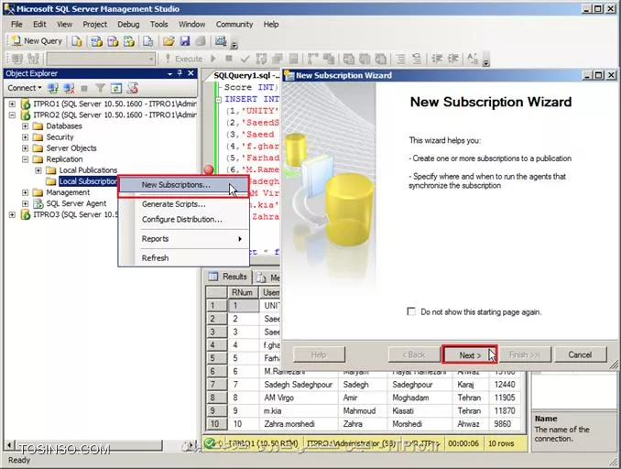Click the RNum column header in results
Image resolution: width=621 pixels, height=469 pixels.
(242, 293)
